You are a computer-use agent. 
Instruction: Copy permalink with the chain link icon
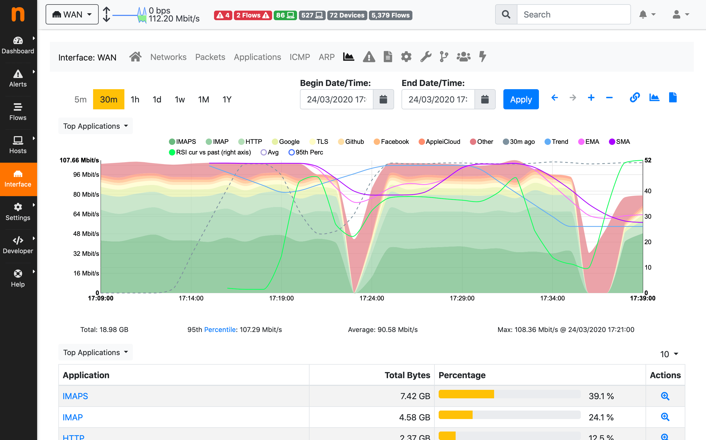634,98
